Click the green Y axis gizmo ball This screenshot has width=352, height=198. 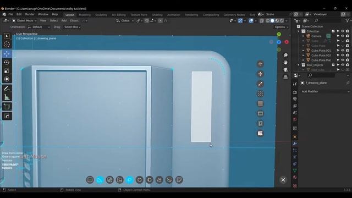[x=279, y=34]
